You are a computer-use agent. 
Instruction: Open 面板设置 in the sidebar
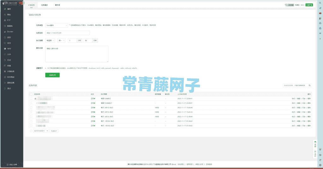[11, 83]
